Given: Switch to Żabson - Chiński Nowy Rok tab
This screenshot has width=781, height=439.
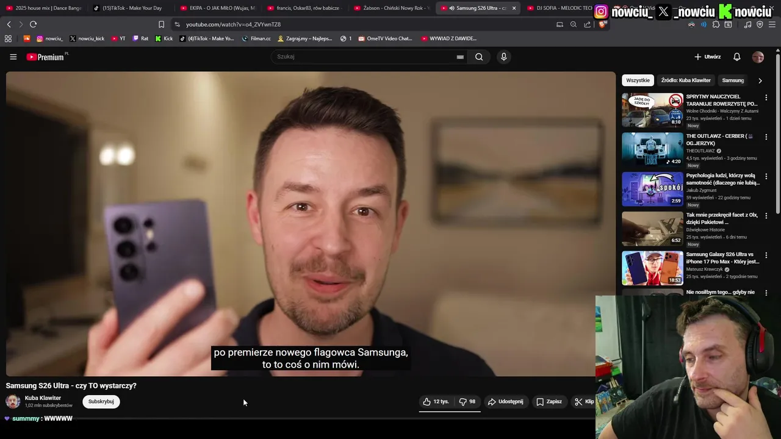Looking at the screenshot, I should (392, 8).
